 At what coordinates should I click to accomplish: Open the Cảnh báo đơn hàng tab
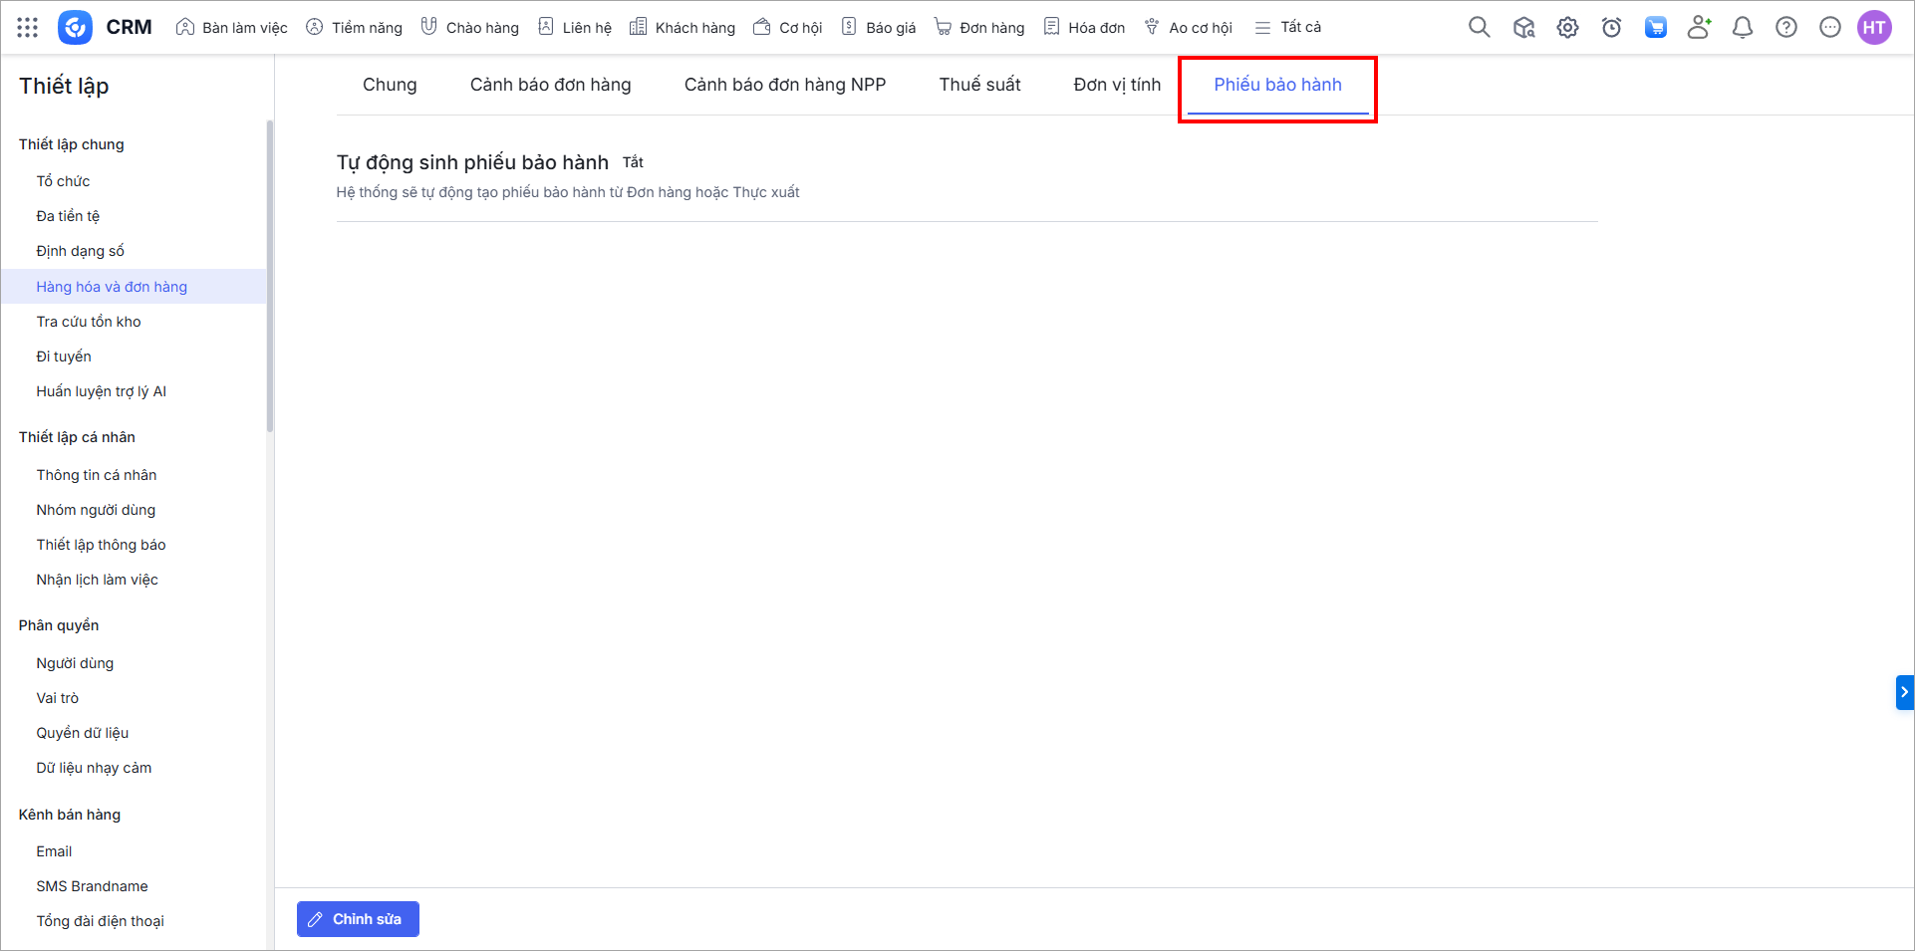pyautogui.click(x=550, y=85)
